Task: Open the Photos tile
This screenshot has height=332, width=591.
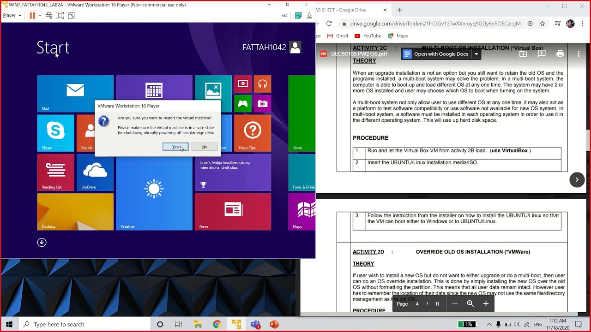Action: click(x=213, y=88)
